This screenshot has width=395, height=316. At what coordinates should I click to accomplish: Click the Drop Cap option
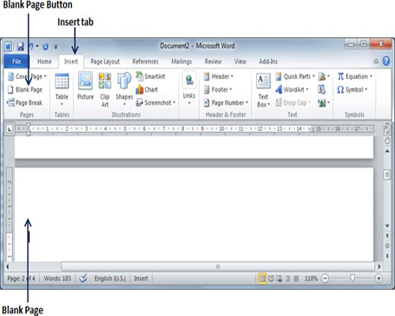click(293, 103)
